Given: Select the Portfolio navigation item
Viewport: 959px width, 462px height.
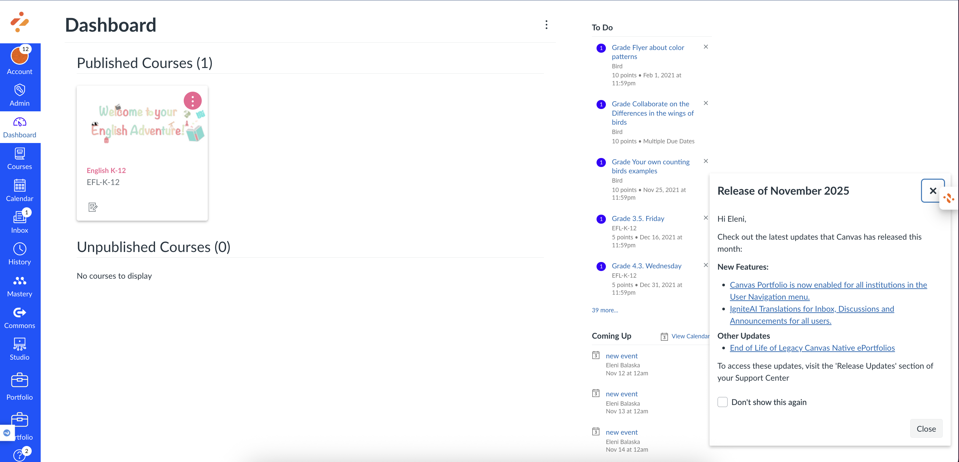Looking at the screenshot, I should (x=20, y=387).
